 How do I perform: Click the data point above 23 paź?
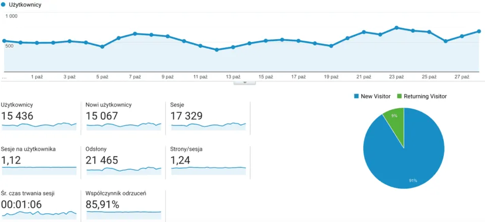(396, 28)
